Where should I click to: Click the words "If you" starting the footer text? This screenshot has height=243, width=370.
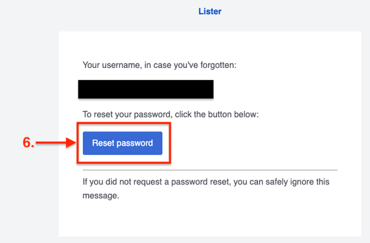(92, 182)
